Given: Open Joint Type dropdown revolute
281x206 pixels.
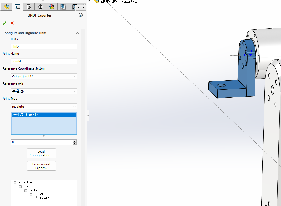Looking at the screenshot, I should pyautogui.click(x=44, y=107).
